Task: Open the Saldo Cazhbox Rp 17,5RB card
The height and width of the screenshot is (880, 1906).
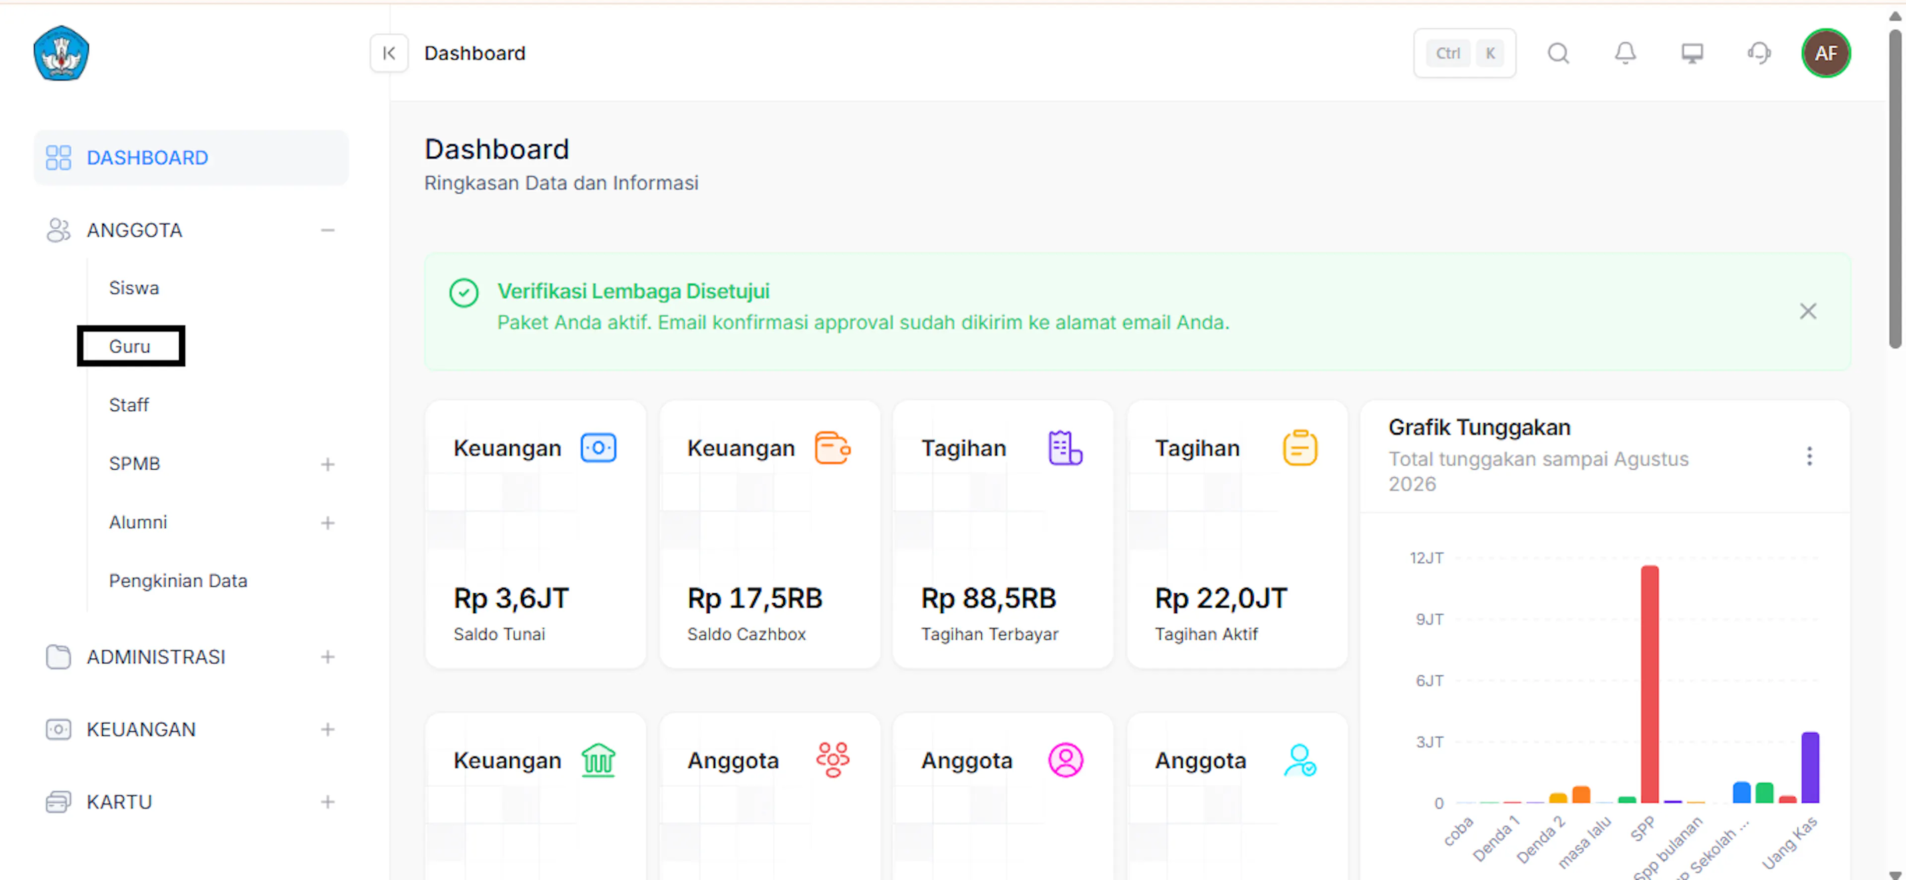Action: (769, 535)
